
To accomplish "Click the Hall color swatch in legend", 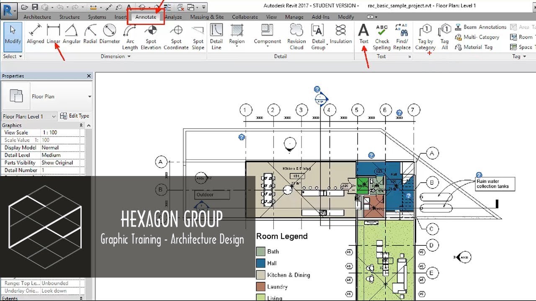I will (x=260, y=263).
